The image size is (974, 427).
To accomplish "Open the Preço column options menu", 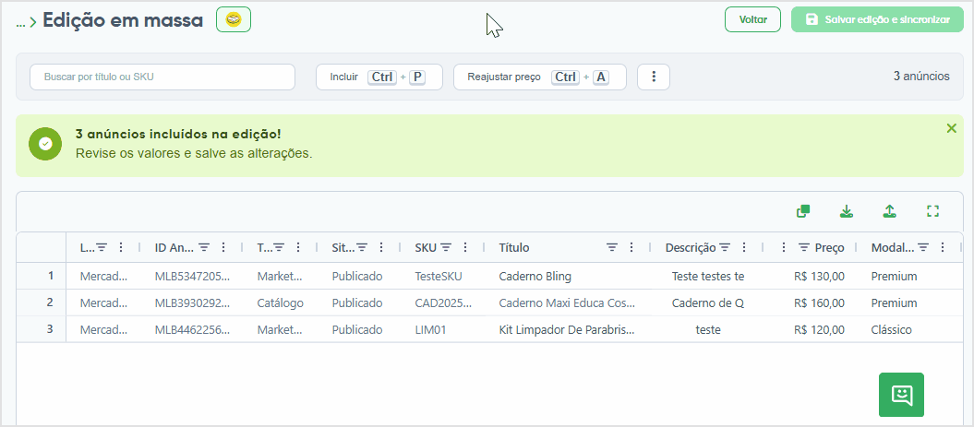I will tap(784, 247).
